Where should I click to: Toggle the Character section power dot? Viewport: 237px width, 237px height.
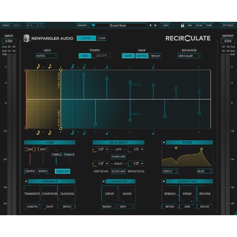coord(104,181)
